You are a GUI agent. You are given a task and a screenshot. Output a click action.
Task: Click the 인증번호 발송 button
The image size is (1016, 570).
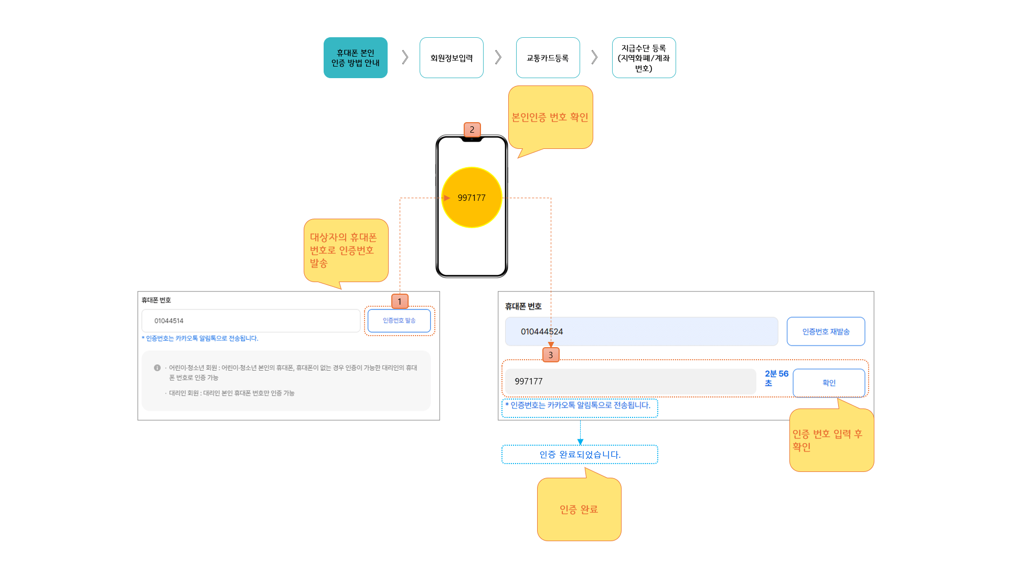[399, 320]
